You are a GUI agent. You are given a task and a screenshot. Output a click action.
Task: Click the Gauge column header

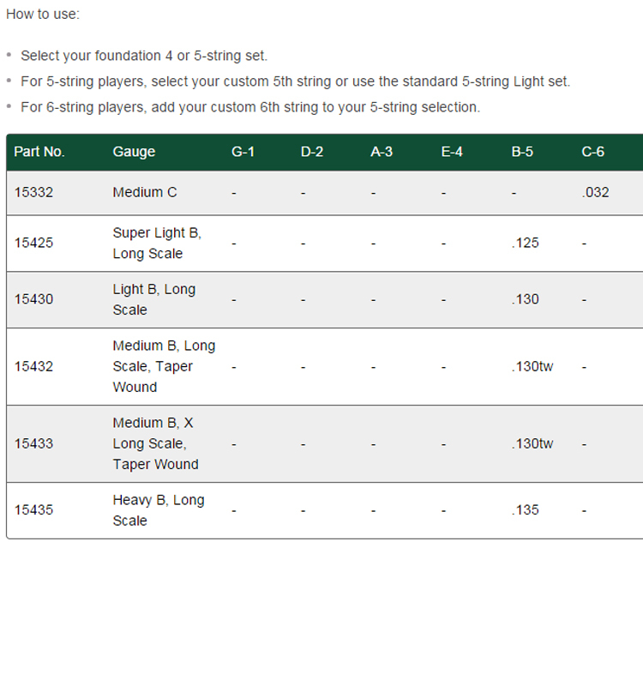click(134, 152)
